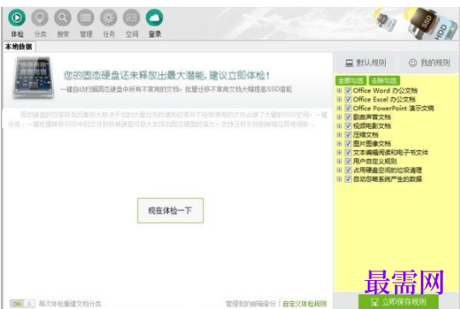Uncheck the 文本编辑阅读和电子书文件 checkbox
Viewport: 460px width, 309px height.
348,152
